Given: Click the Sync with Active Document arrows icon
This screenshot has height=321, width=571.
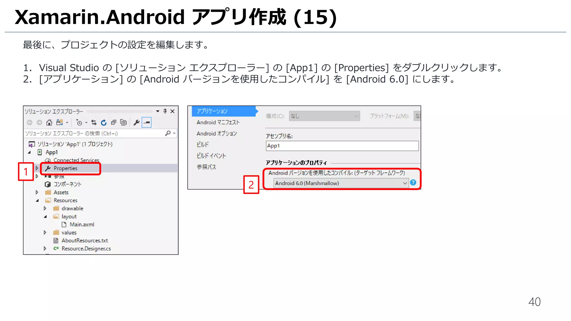Looking at the screenshot, I should 94,122.
